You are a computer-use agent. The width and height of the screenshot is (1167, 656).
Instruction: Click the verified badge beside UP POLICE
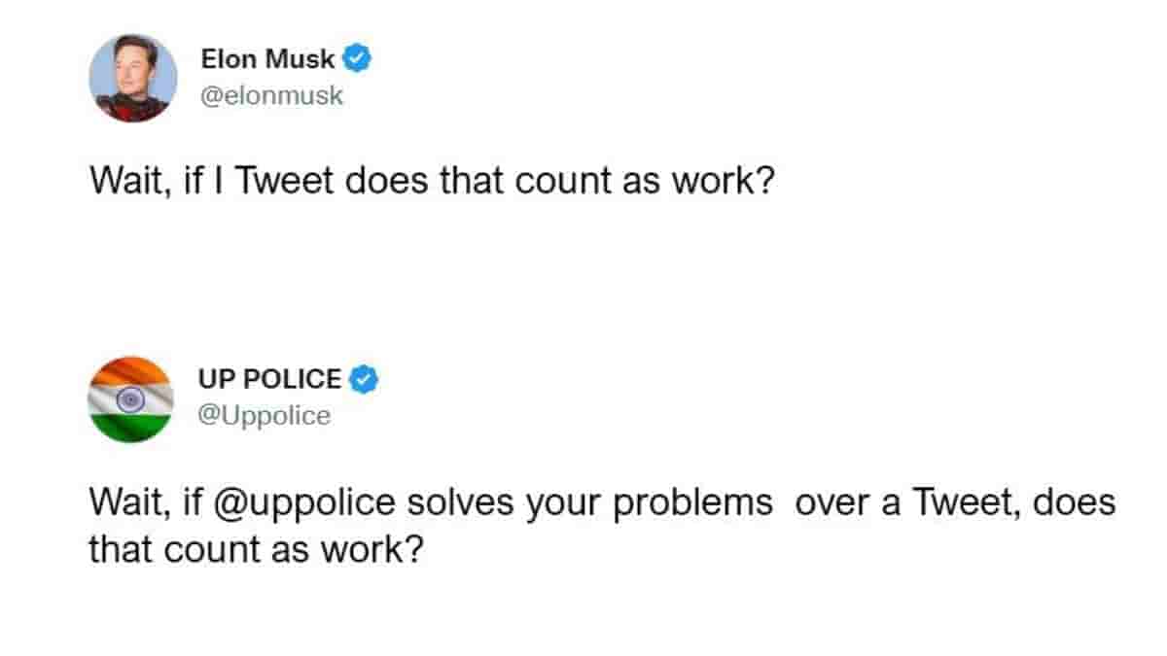[364, 379]
